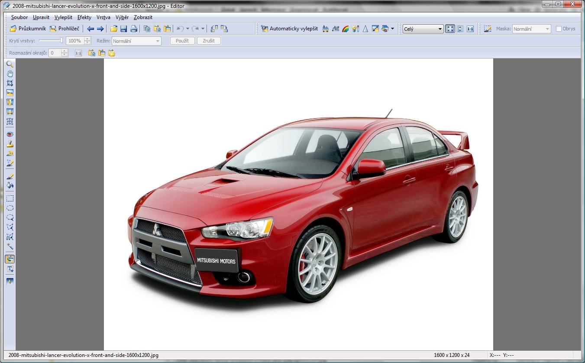Click the Průzkumník button
This screenshot has width=585, height=363.
[28, 29]
